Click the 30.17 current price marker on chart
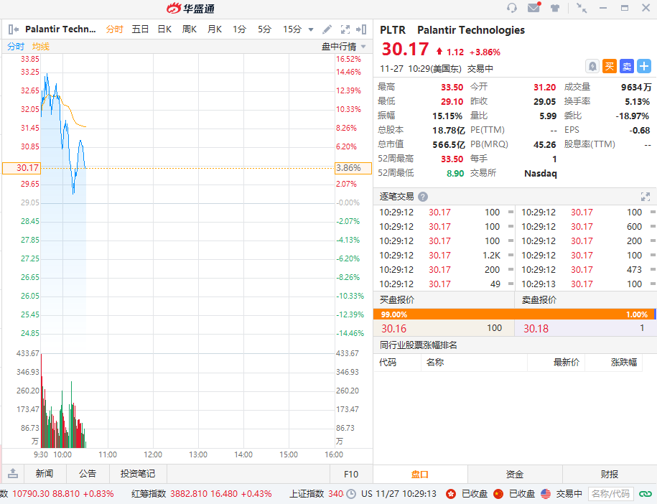Viewport: 657px width, 504px height. [22, 168]
